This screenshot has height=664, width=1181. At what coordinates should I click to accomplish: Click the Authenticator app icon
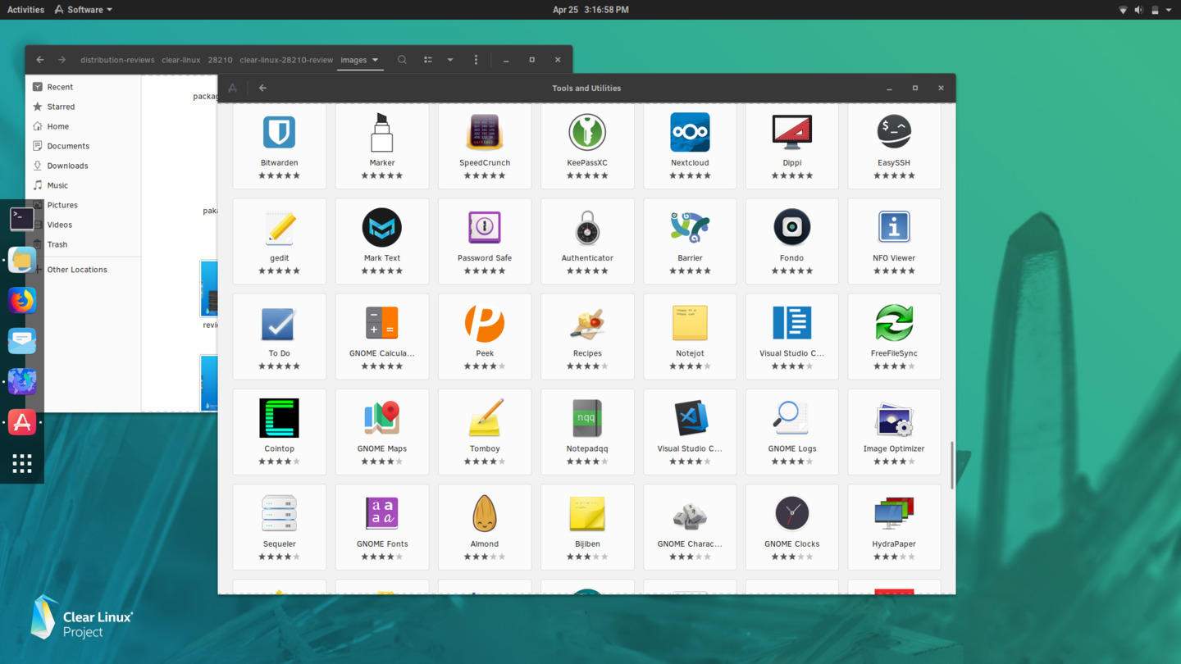pos(587,228)
